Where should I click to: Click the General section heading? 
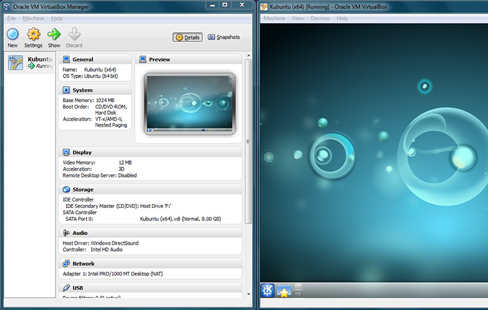[83, 59]
